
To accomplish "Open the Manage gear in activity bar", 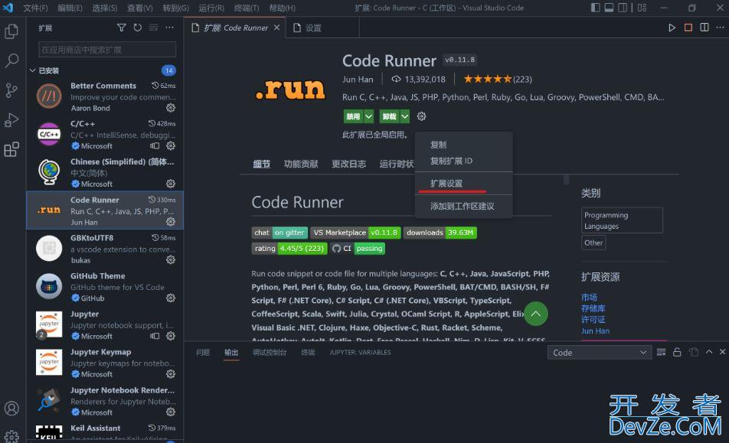I will [x=11, y=437].
